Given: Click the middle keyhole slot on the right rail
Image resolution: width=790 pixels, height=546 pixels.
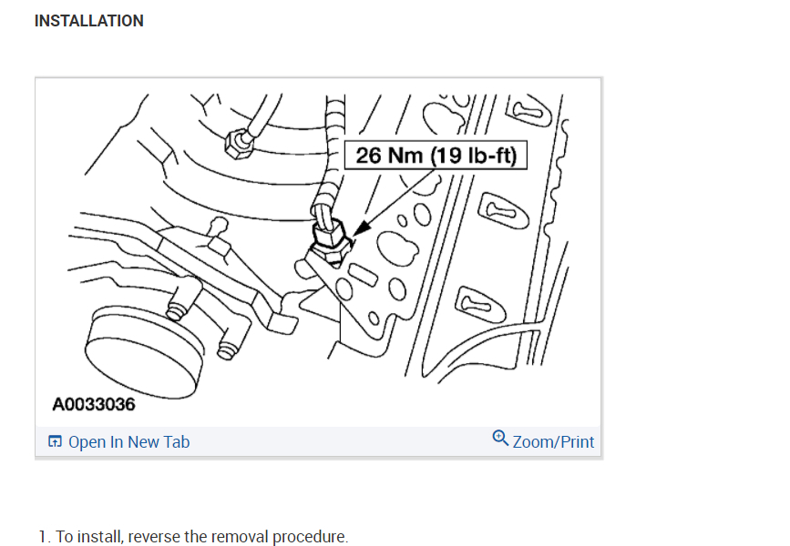Looking at the screenshot, I should (503, 210).
